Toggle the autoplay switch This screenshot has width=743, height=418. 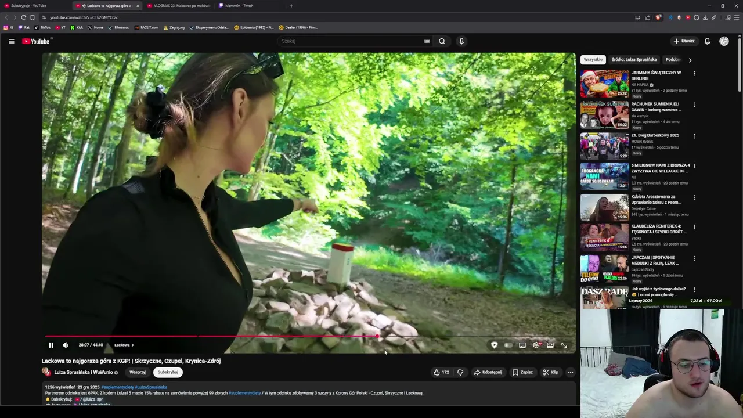[508, 345]
